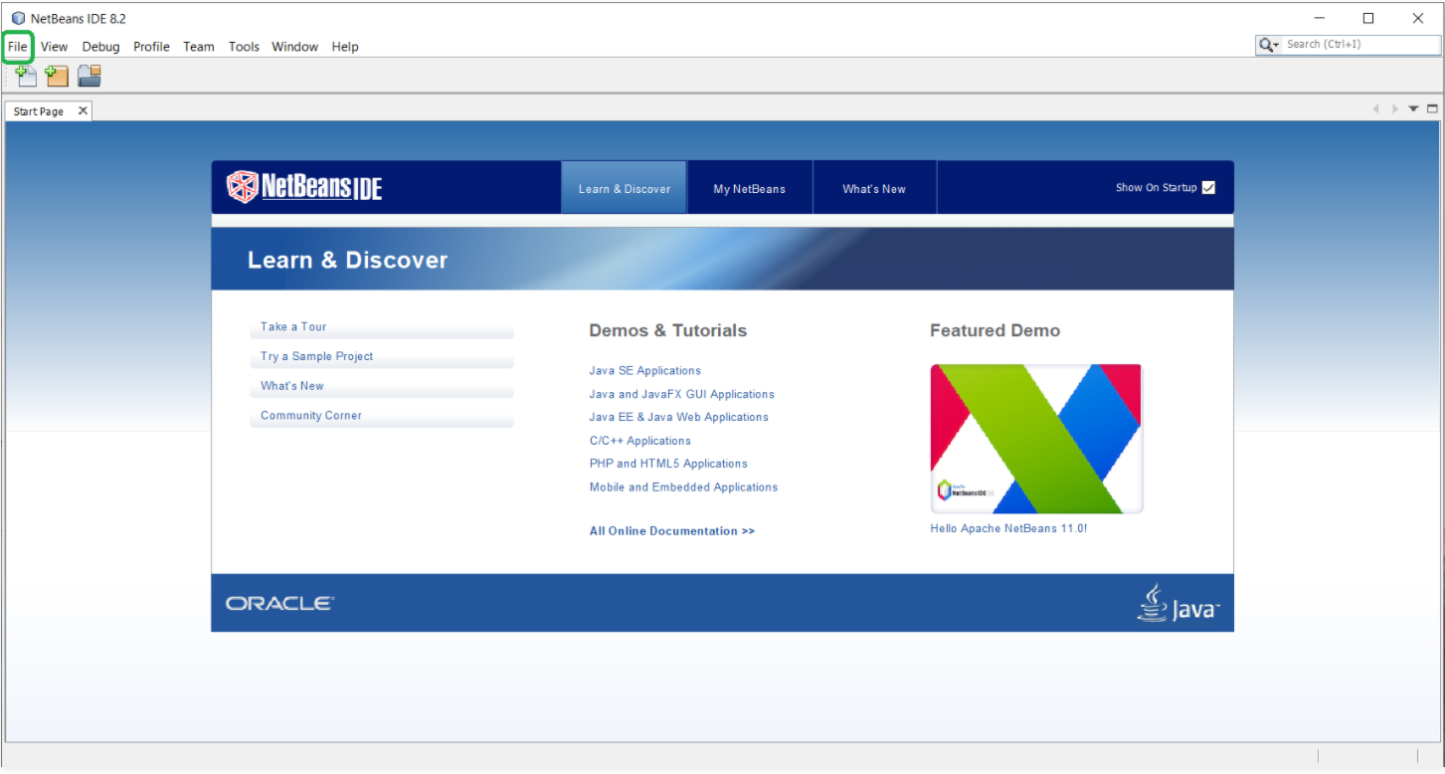Switch to the My NetBeans tab
Image resolution: width=1445 pixels, height=774 pixels.
(750, 187)
